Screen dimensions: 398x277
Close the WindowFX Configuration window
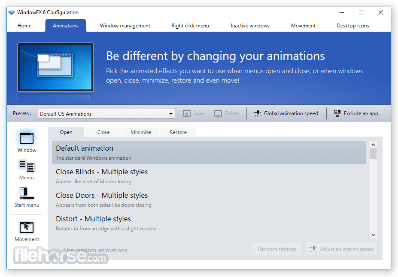[380, 12]
